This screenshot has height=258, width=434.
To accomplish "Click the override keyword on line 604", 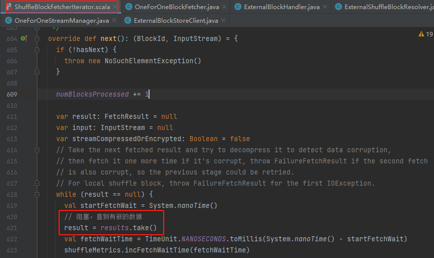I will (64, 38).
